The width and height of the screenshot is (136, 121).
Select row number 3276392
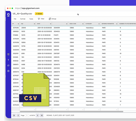point(16,28)
